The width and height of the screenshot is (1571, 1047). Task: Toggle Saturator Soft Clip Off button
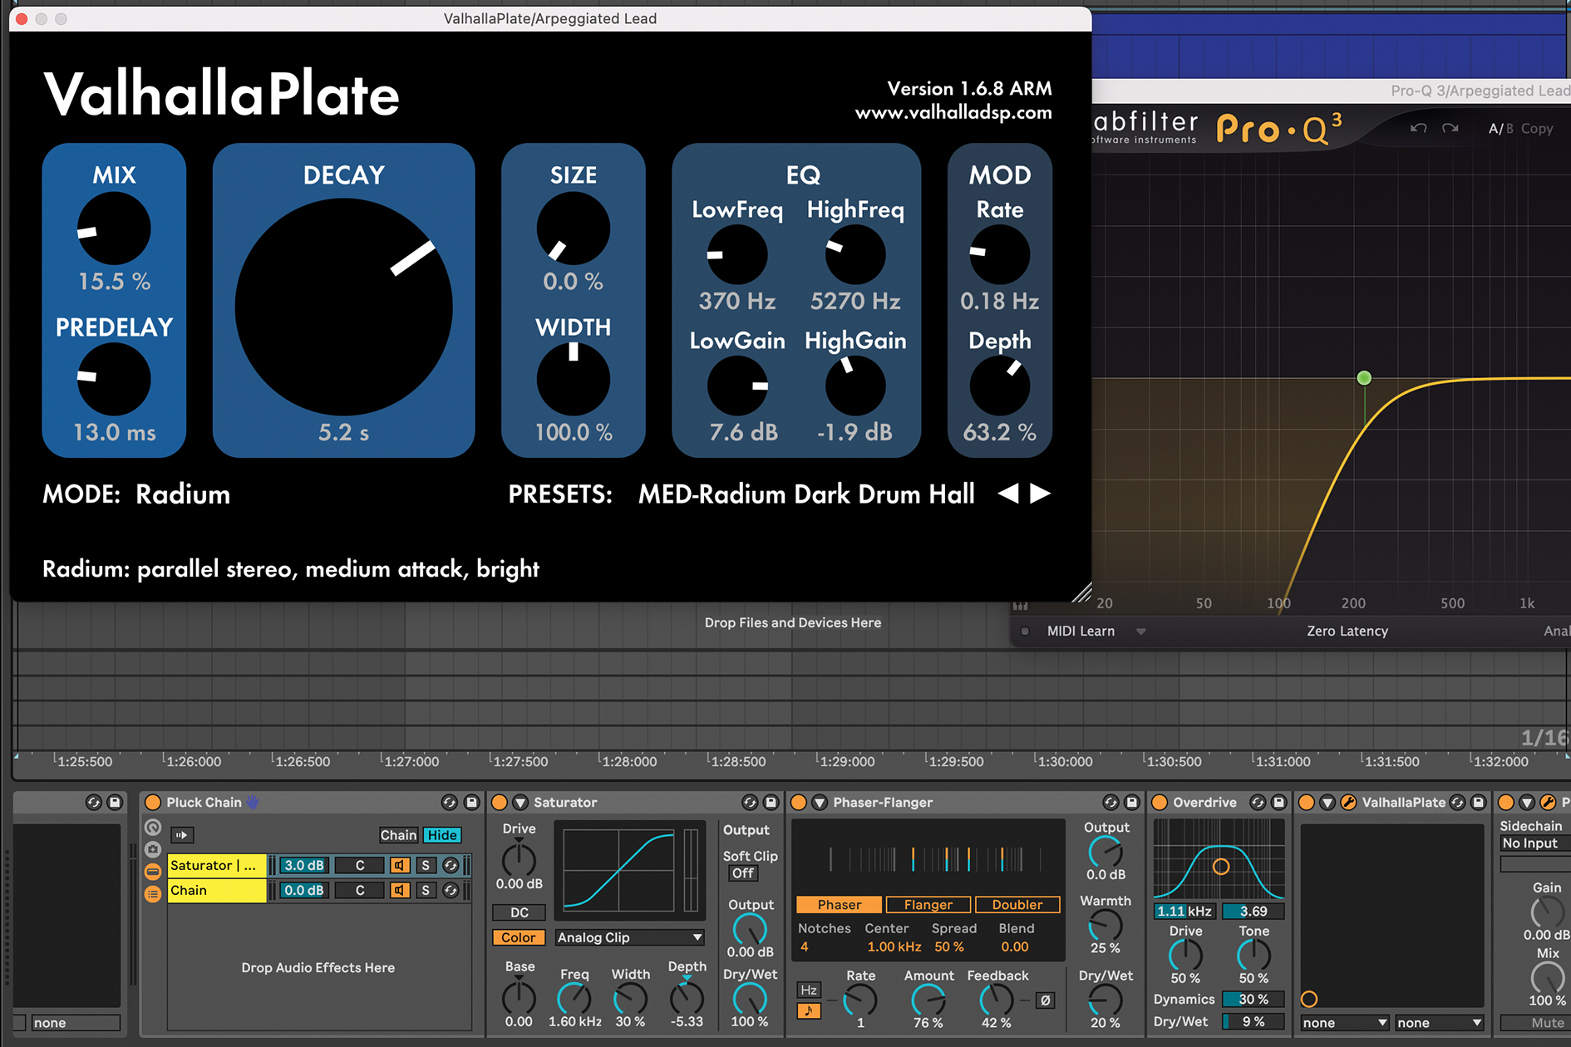[x=743, y=873]
